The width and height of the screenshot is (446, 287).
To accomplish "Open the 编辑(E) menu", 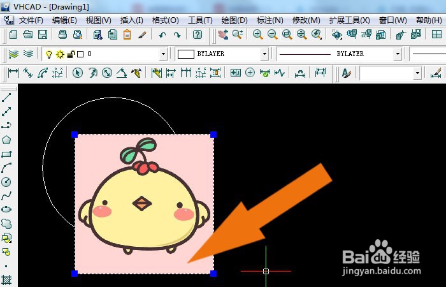I will [64, 20].
